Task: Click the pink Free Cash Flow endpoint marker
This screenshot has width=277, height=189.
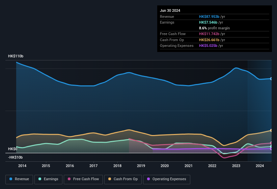Action: [271, 143]
